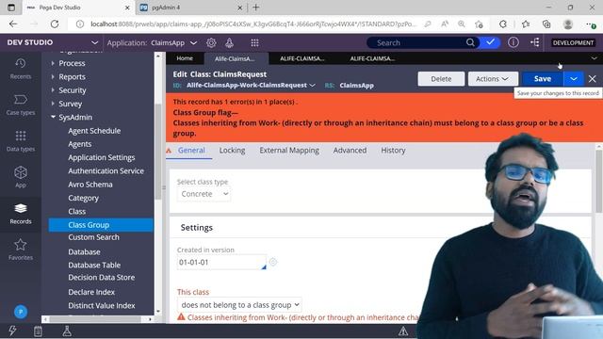Select Agent Schedule in the tree
Screen dimensions: 603x339
click(94, 131)
